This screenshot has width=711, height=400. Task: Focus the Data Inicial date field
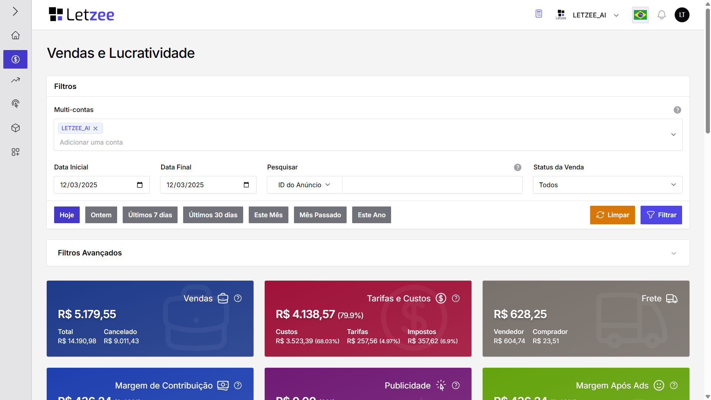[102, 185]
